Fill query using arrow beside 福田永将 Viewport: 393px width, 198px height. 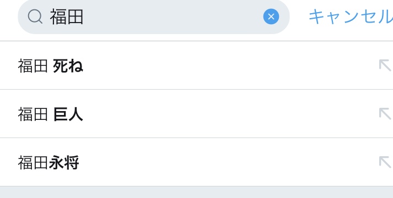point(385,162)
